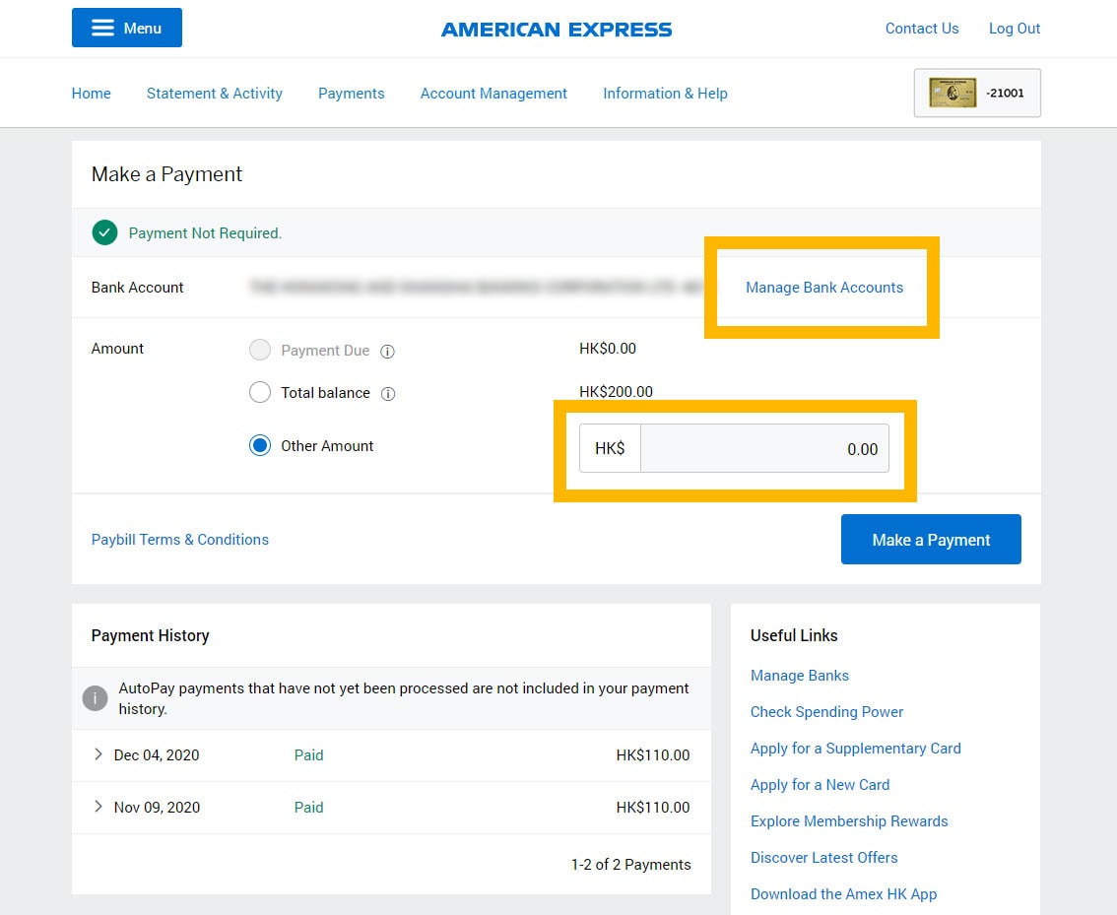1117x915 pixels.
Task: Click the hamburger Menu button
Action: coord(127,28)
